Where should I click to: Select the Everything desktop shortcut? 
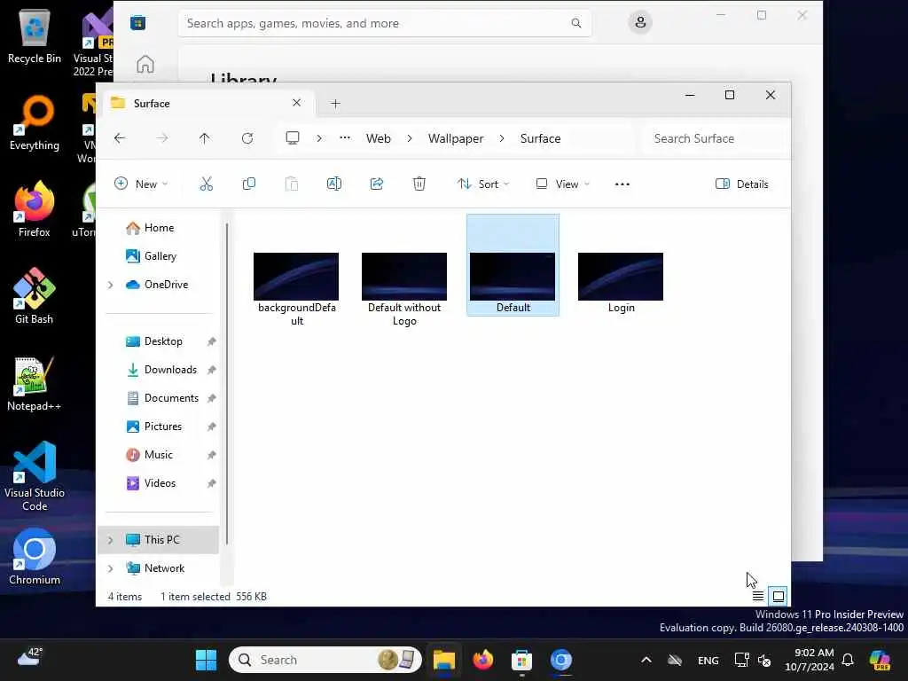(x=35, y=122)
